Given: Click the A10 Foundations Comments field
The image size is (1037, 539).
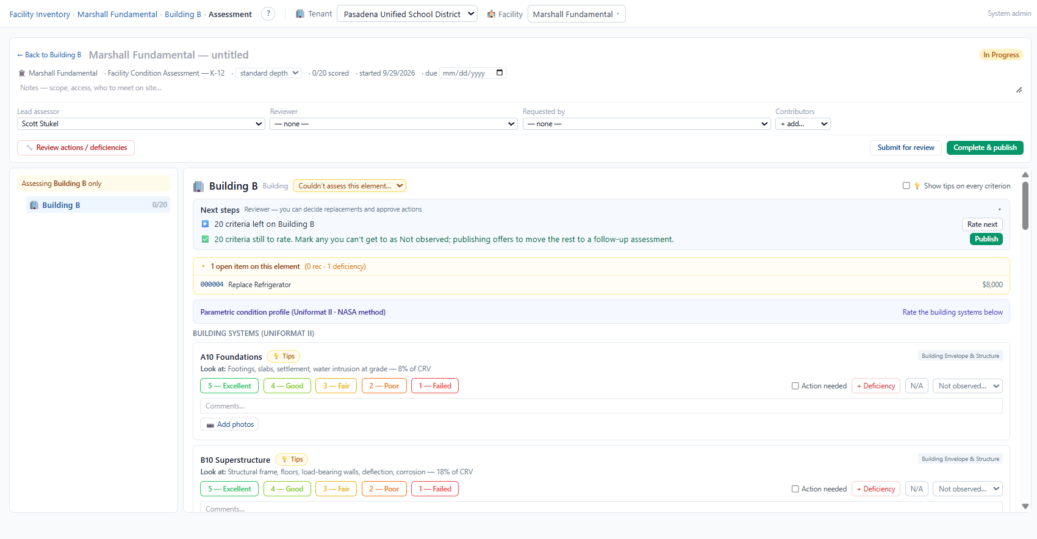Looking at the screenshot, I should (601, 406).
